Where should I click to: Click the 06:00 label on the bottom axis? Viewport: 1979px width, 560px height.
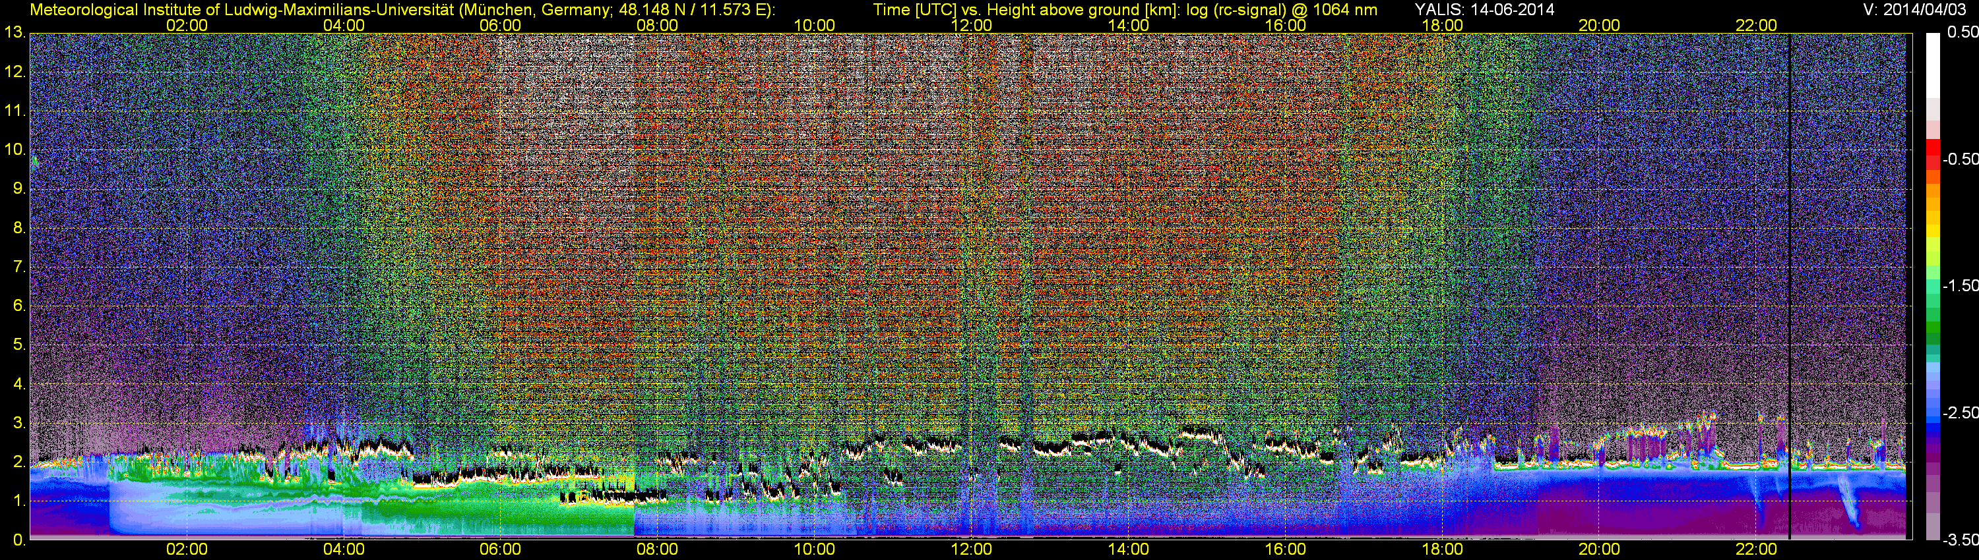pyautogui.click(x=500, y=549)
